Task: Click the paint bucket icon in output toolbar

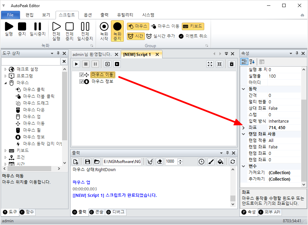Action: click(220, 162)
